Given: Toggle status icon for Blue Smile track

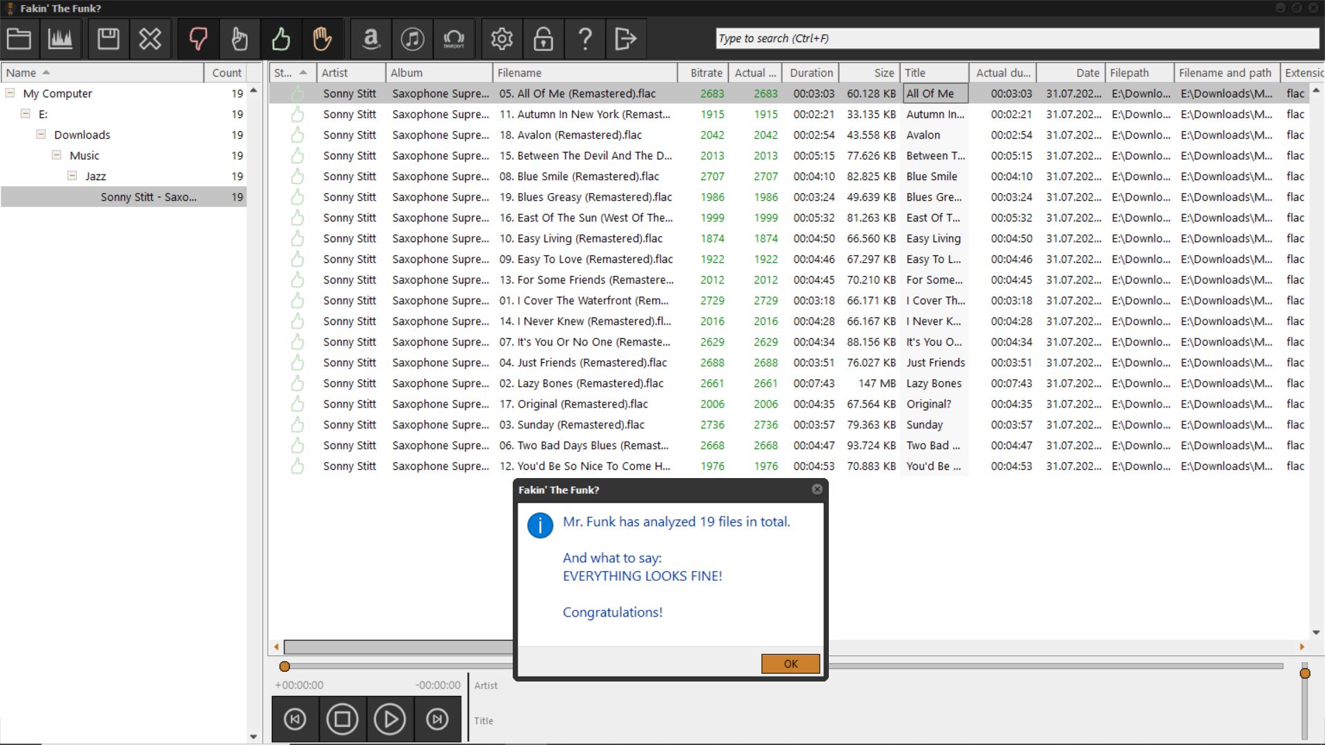Looking at the screenshot, I should (x=297, y=177).
